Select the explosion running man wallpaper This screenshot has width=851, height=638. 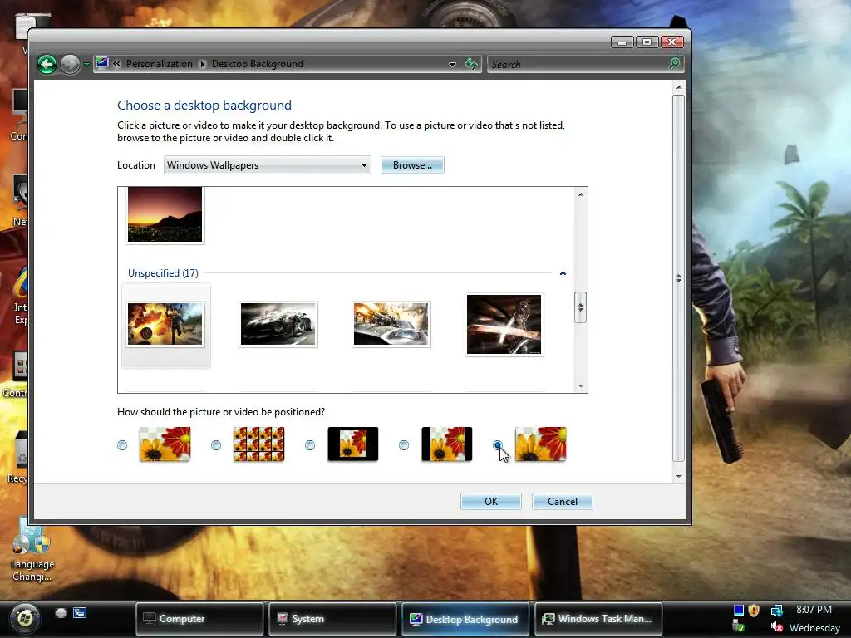pos(165,325)
